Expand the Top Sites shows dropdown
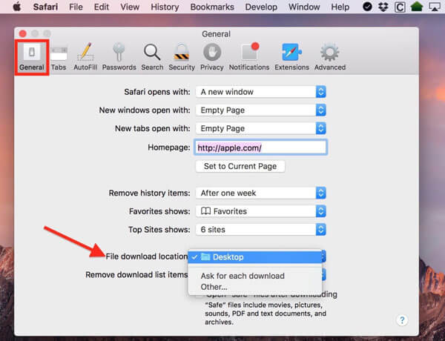 click(260, 230)
